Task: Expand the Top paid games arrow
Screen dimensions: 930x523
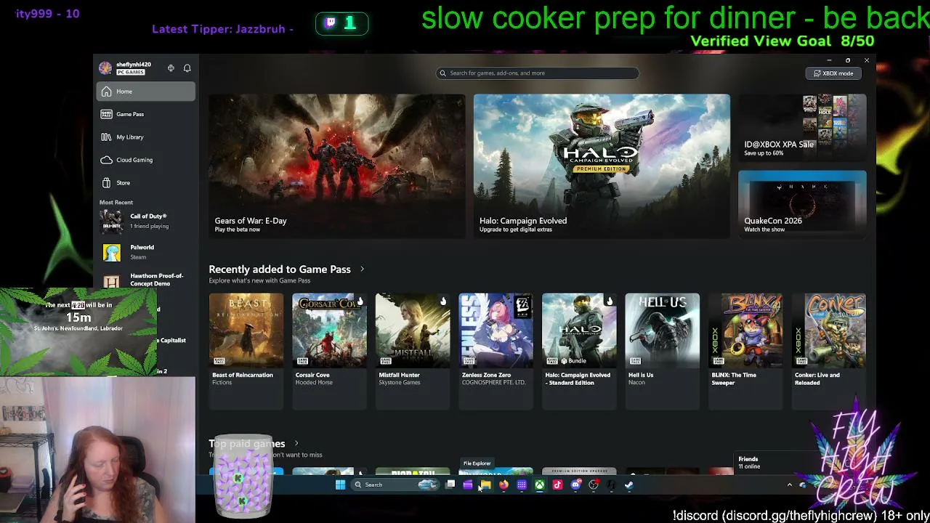Action: click(x=296, y=444)
